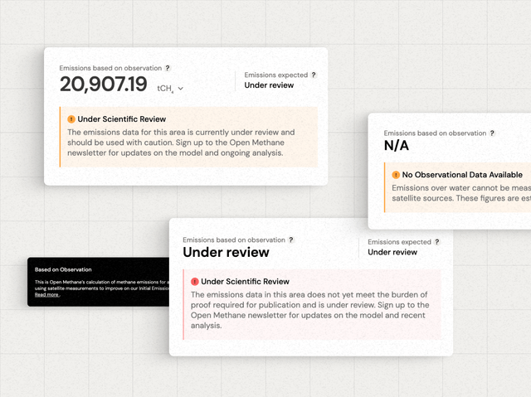Click observation help icon in bottom Under review card
The width and height of the screenshot is (531, 397).
click(290, 240)
